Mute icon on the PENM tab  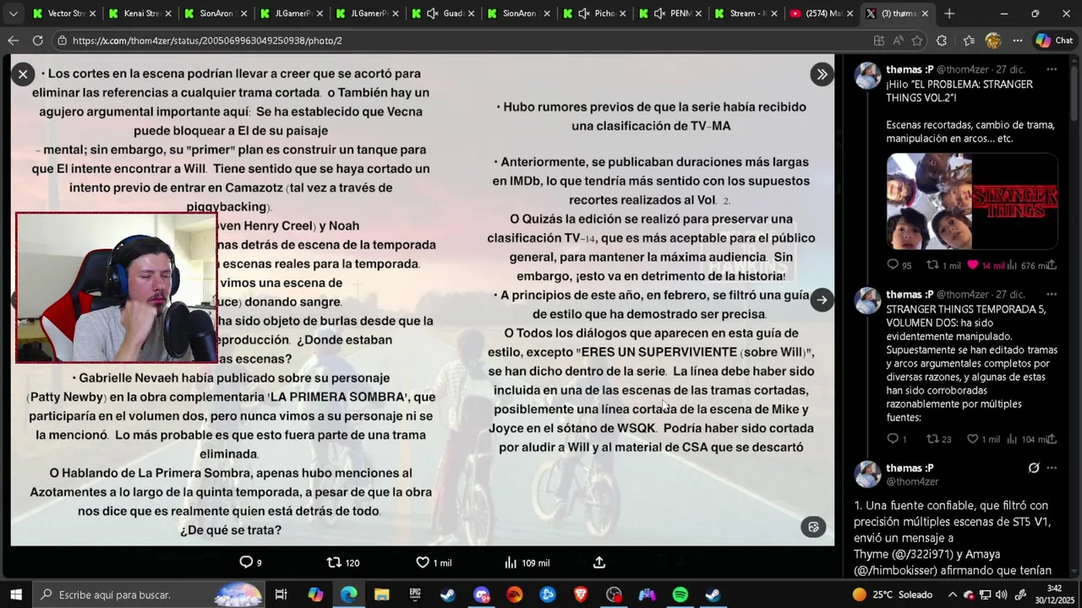click(659, 14)
